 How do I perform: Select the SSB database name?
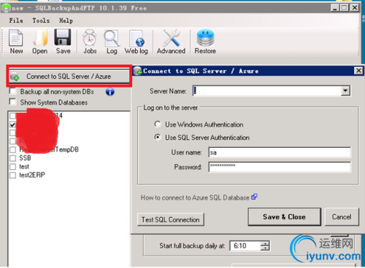pos(25,158)
